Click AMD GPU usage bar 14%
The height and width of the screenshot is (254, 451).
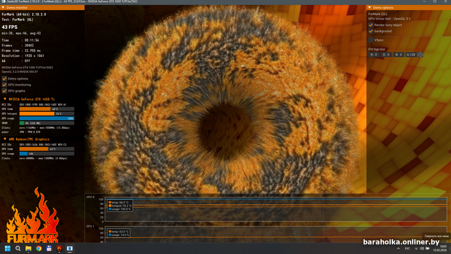(47, 154)
